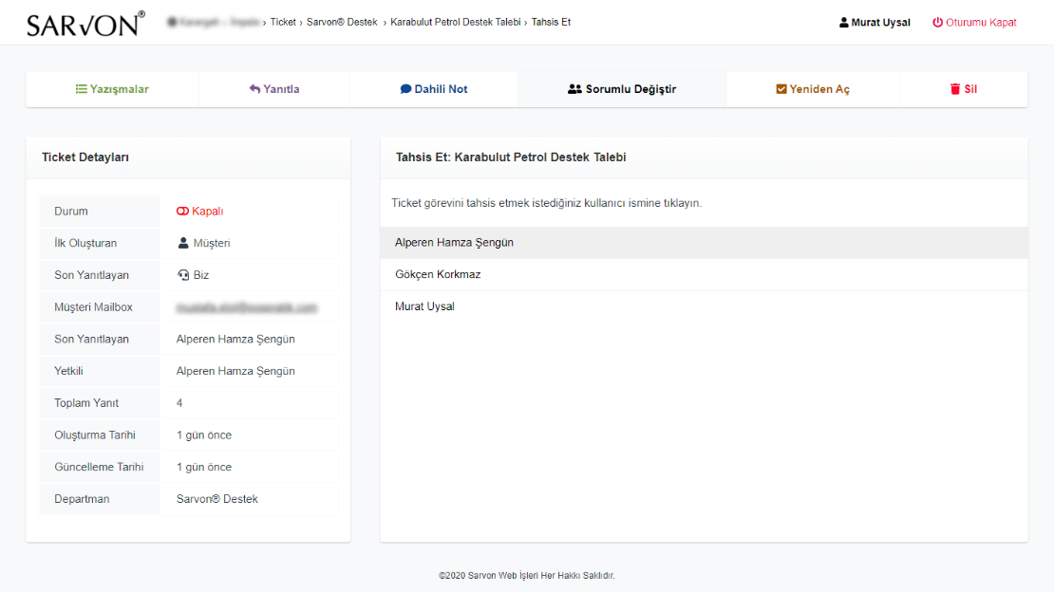Click the Sarvon logo

click(85, 24)
